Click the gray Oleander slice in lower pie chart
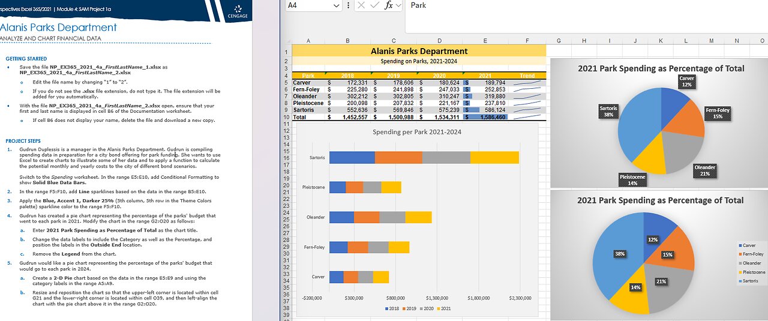Screen dimensions: 768x321 [x=668, y=288]
